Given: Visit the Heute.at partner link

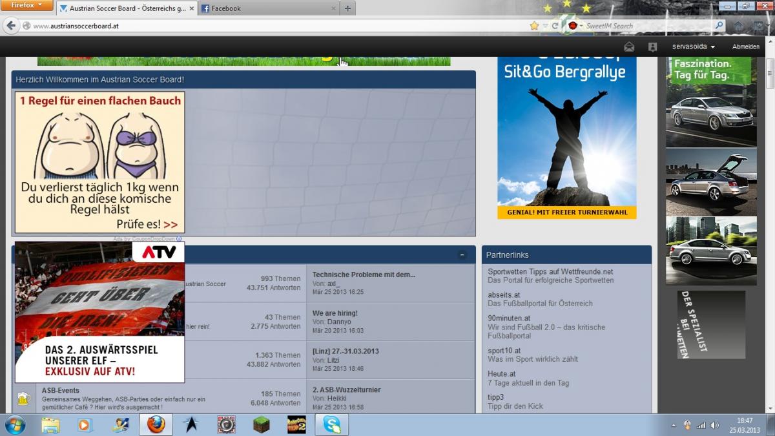Looking at the screenshot, I should pyautogui.click(x=502, y=374).
